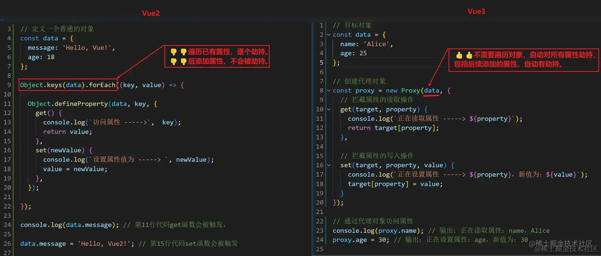Click the comment '// 定义一个普通的对象'
The image size is (601, 256).
tap(57, 29)
